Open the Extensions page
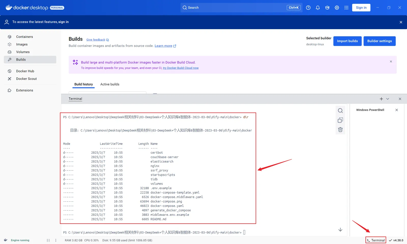Image resolution: width=407 pixels, height=244 pixels. pyautogui.click(x=30, y=90)
